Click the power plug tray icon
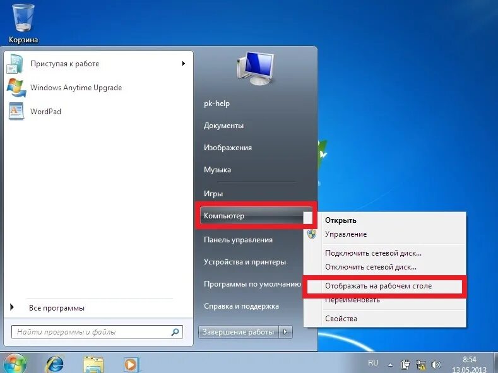This screenshot has height=373, width=498. point(405,364)
